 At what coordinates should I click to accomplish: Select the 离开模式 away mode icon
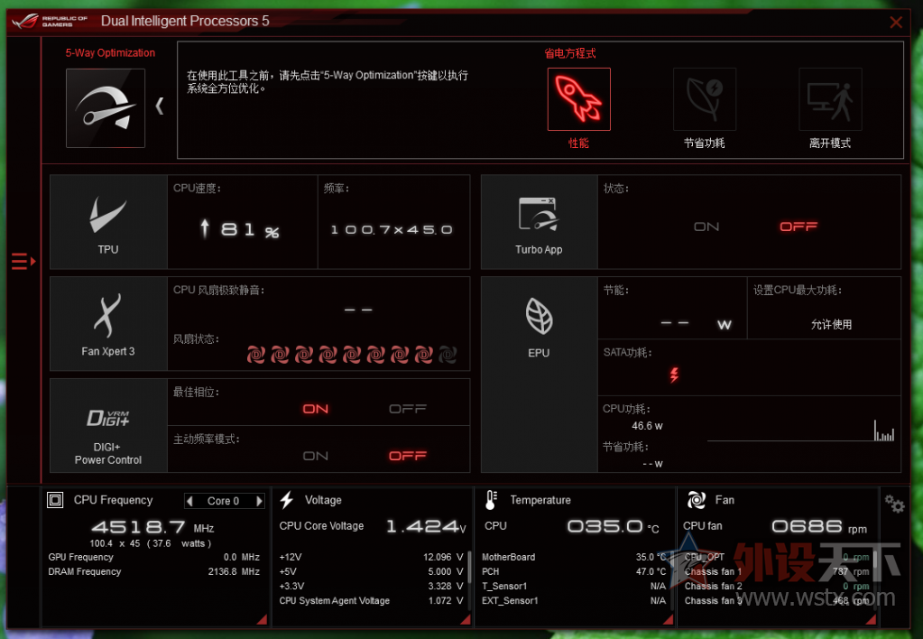click(x=830, y=99)
